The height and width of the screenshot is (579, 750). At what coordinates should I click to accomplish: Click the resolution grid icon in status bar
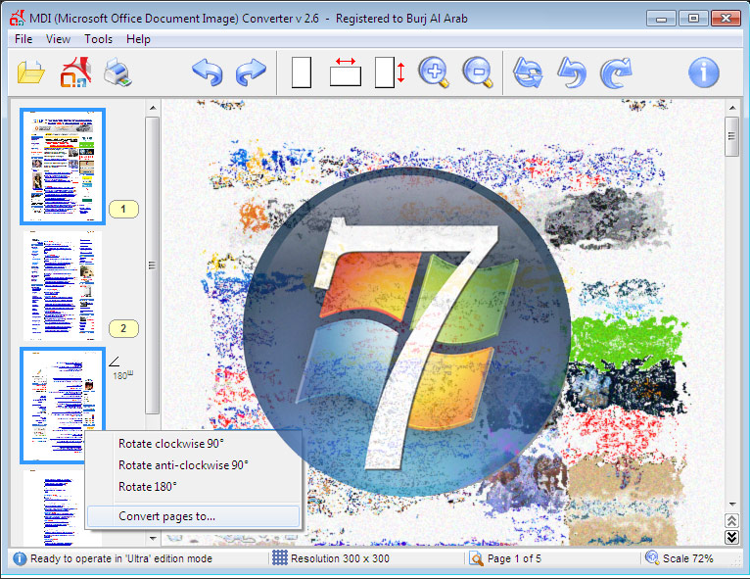280,557
